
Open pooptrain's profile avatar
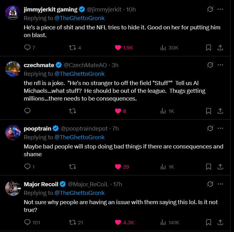click(13, 132)
